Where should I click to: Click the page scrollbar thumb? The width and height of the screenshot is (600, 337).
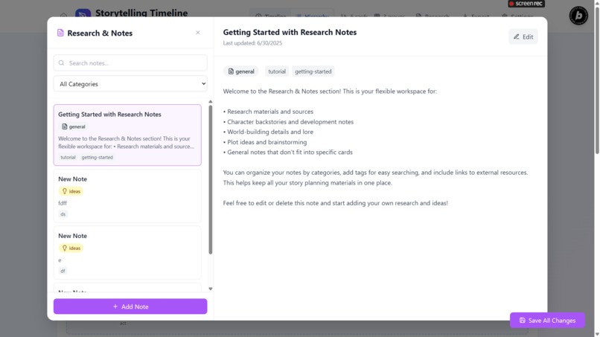(x=597, y=80)
